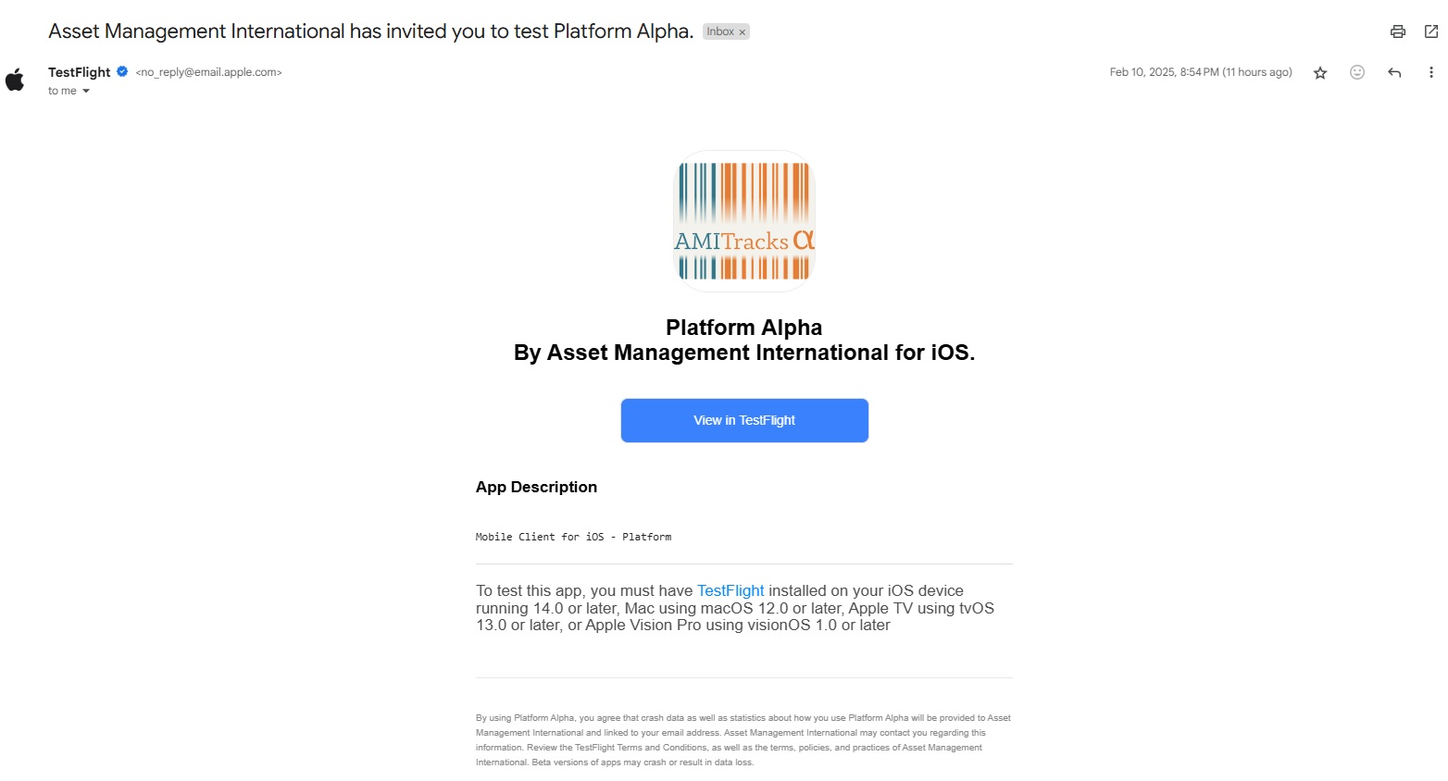Click the Apple logo sender avatar
Image resolution: width=1448 pixels, height=781 pixels.
(16, 81)
